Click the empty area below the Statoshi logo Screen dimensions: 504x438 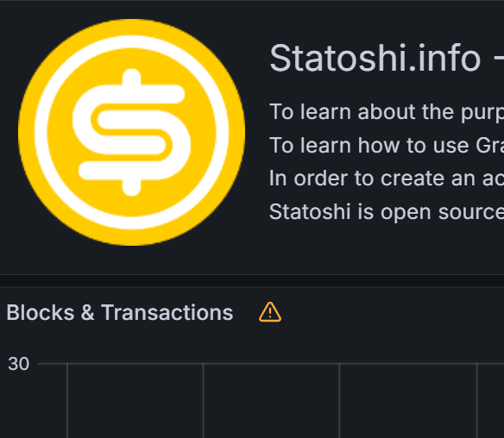click(x=131, y=260)
